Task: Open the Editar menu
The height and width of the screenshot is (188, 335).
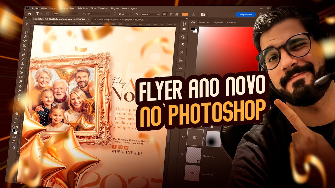Action: click(x=44, y=8)
